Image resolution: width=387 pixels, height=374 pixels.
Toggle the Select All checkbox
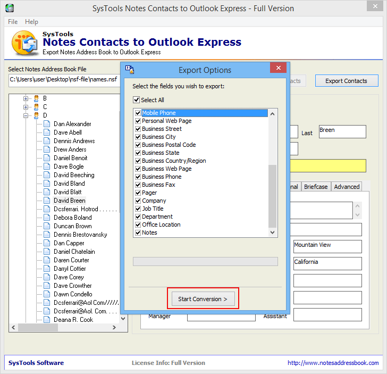pos(136,100)
